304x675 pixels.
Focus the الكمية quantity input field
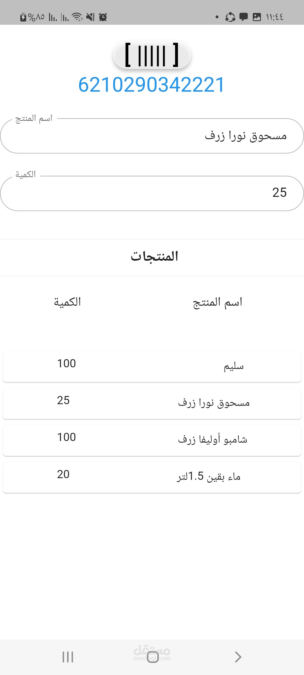tap(152, 193)
